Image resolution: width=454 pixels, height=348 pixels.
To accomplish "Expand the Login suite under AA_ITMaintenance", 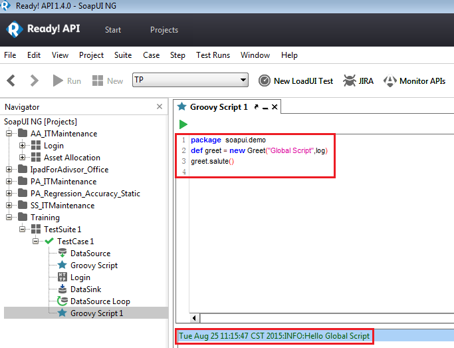I will pyautogui.click(x=23, y=145).
